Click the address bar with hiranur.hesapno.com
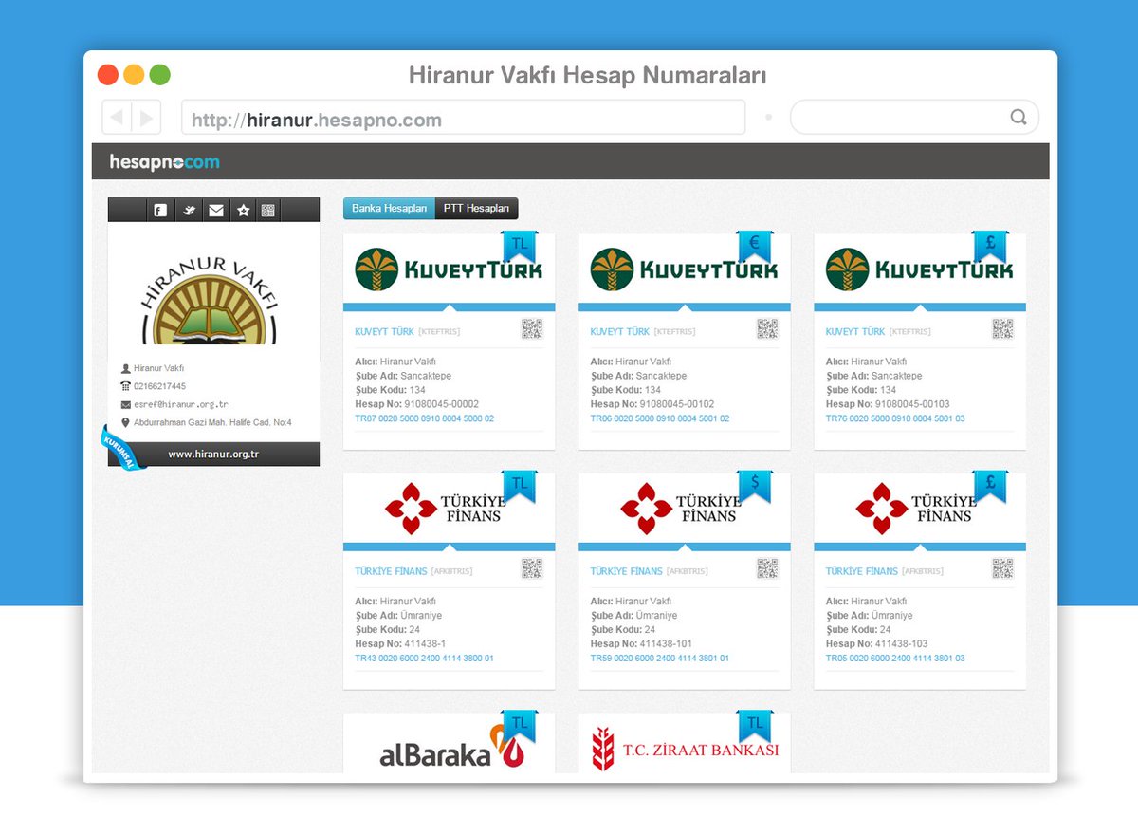Image resolution: width=1138 pixels, height=835 pixels. (x=463, y=118)
